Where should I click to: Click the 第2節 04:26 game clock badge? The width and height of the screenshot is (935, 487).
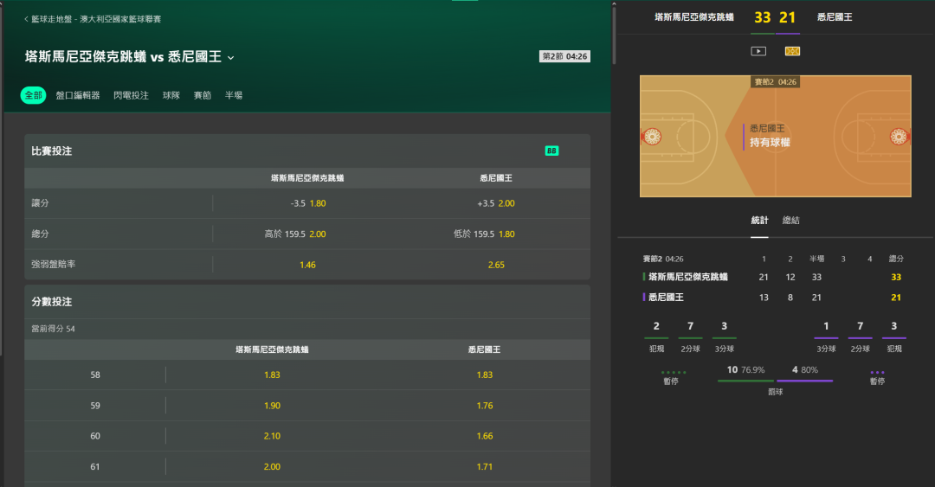click(564, 56)
